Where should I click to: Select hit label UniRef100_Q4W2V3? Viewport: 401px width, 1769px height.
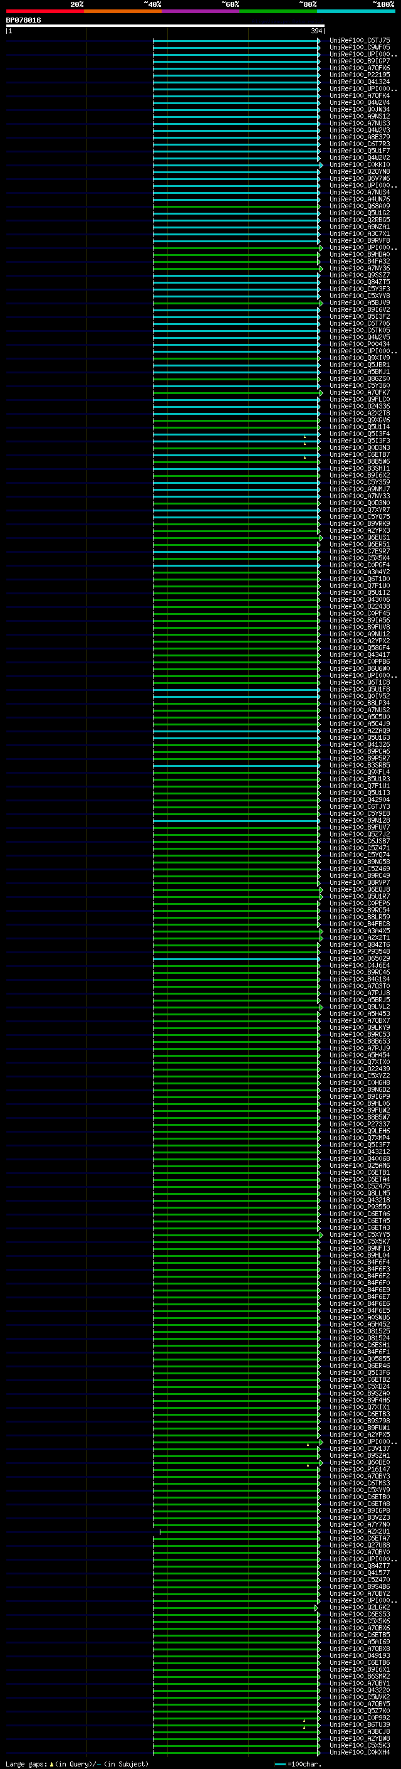(x=359, y=130)
